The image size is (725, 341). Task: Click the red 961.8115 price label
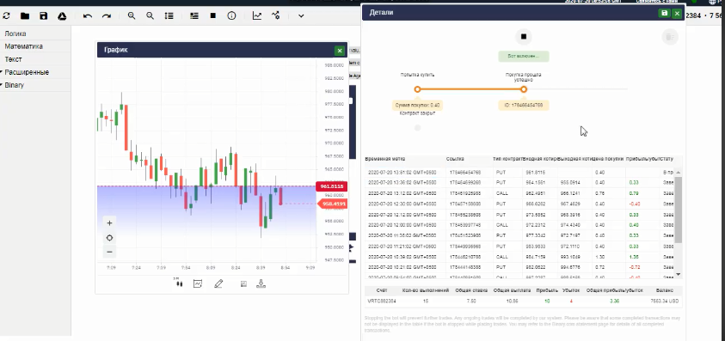tap(331, 186)
